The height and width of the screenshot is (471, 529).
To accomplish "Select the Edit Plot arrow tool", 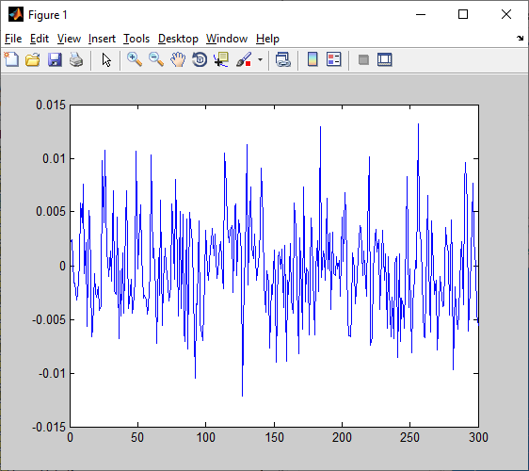I will 106,59.
